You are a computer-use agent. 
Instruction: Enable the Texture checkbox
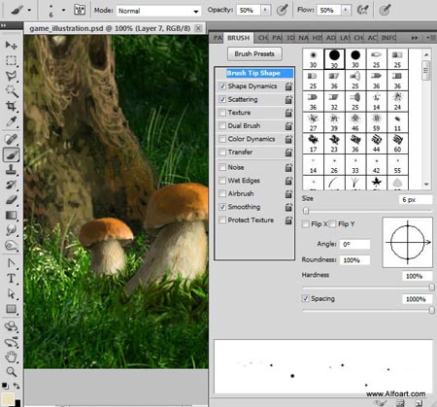[x=222, y=113]
